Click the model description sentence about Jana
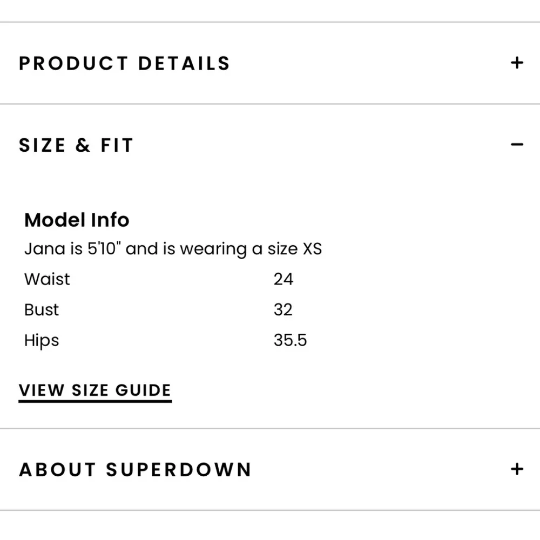Image resolution: width=540 pixels, height=540 pixels. (x=173, y=248)
